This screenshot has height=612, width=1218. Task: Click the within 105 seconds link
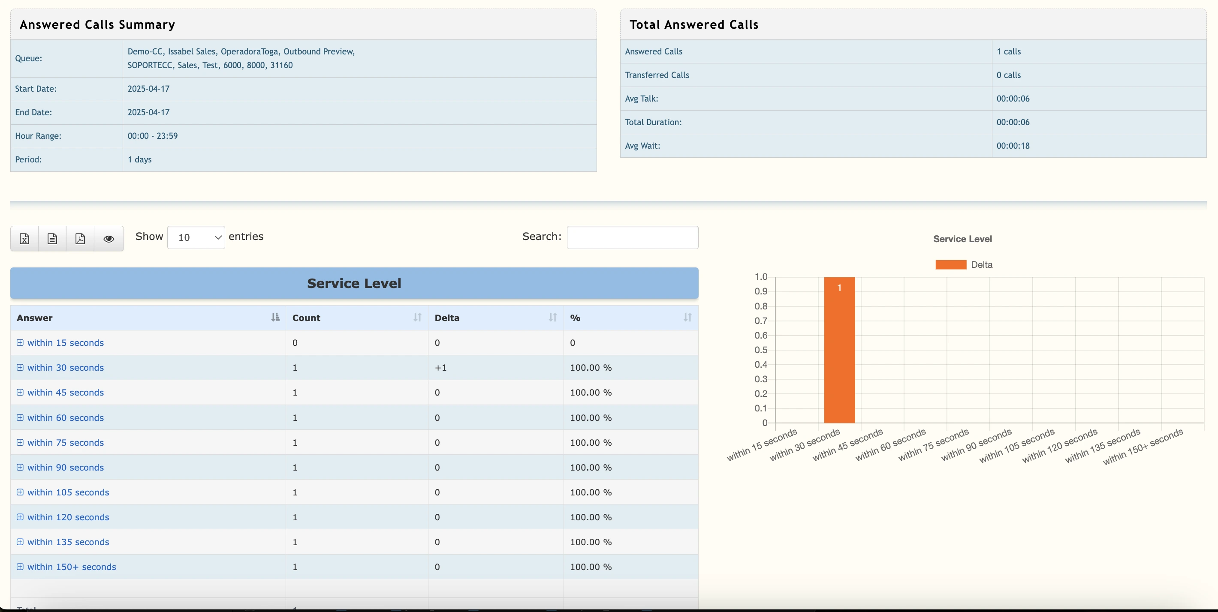(68, 492)
